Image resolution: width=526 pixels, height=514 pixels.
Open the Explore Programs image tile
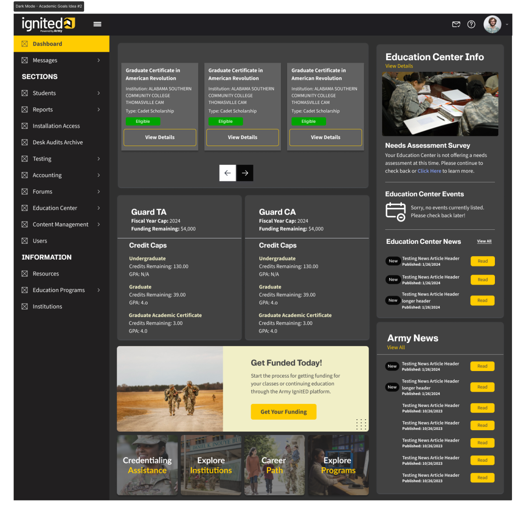pos(338,465)
